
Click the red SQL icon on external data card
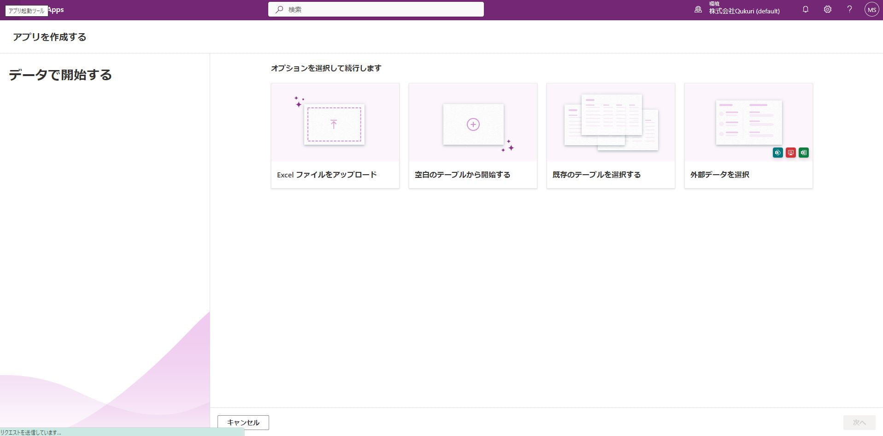[790, 153]
